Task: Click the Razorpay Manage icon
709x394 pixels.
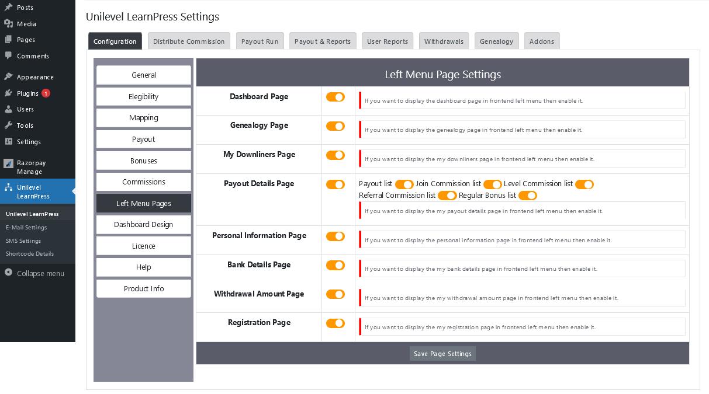Action: pos(8,163)
